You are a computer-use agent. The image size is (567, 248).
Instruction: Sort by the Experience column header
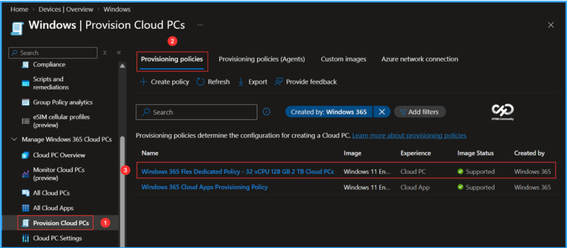click(415, 153)
